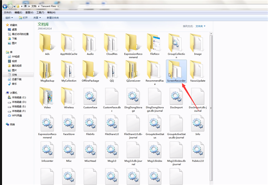This screenshot has width=268, height=185.
Task: Select the CustomFace.dbc file
Action: coord(112,100)
